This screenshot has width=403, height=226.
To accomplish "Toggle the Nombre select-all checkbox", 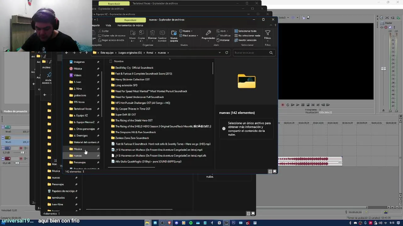I will tap(111, 61).
